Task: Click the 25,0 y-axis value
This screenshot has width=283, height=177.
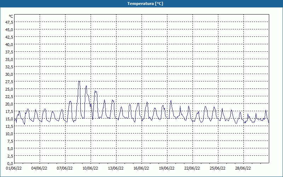Action: [x=9, y=89]
